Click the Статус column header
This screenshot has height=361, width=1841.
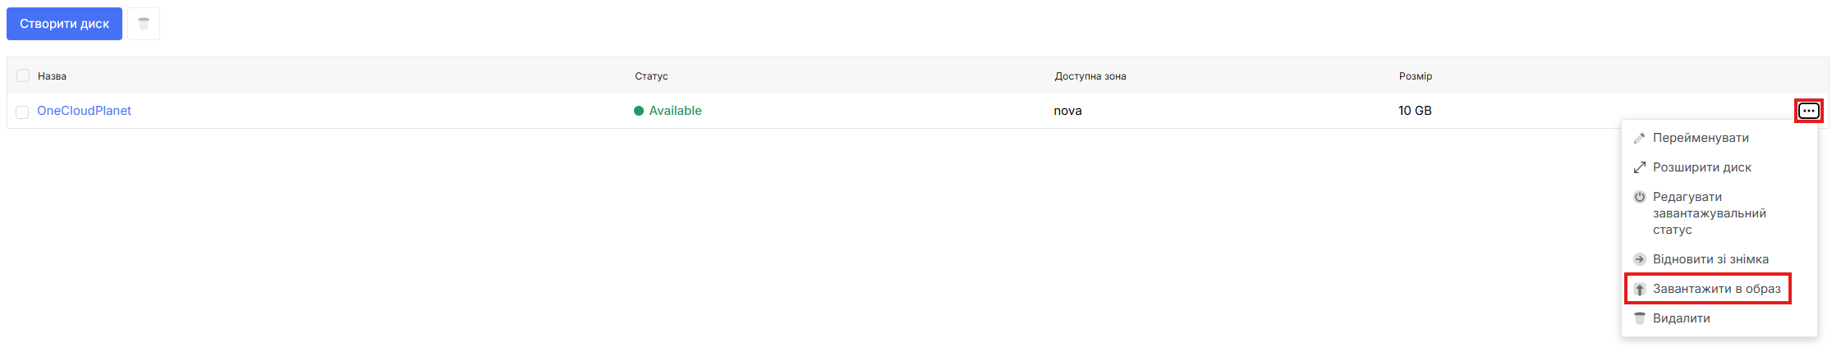click(x=651, y=76)
